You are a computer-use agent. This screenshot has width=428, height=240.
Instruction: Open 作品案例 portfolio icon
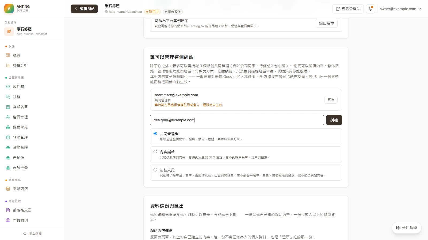[x=8, y=220]
